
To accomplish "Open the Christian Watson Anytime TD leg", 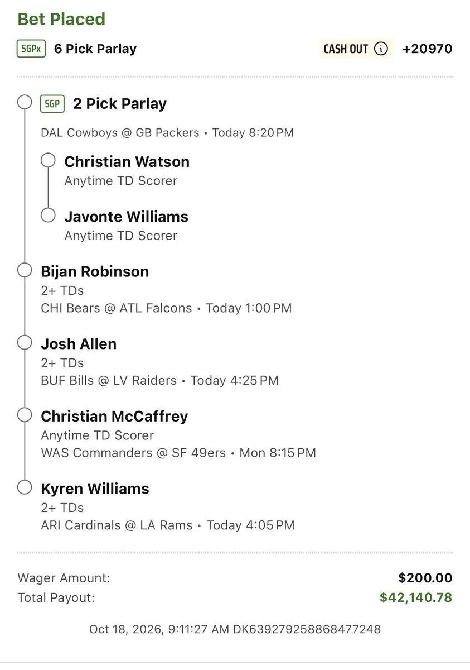I will [127, 170].
